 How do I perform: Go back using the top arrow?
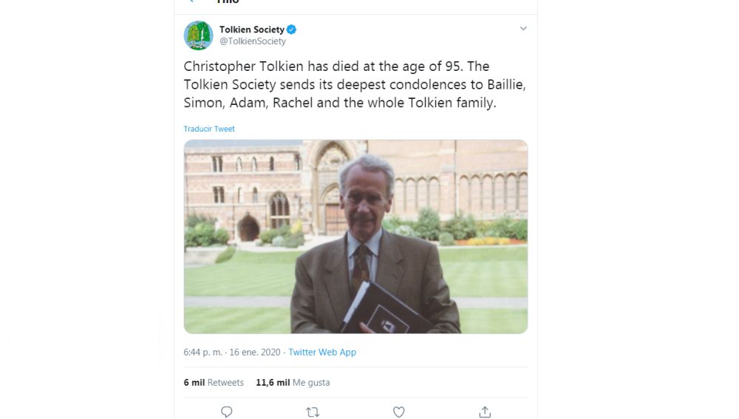coord(191,2)
